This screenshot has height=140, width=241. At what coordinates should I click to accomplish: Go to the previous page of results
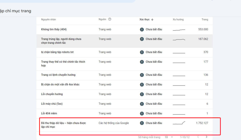pyautogui.click(x=198, y=137)
